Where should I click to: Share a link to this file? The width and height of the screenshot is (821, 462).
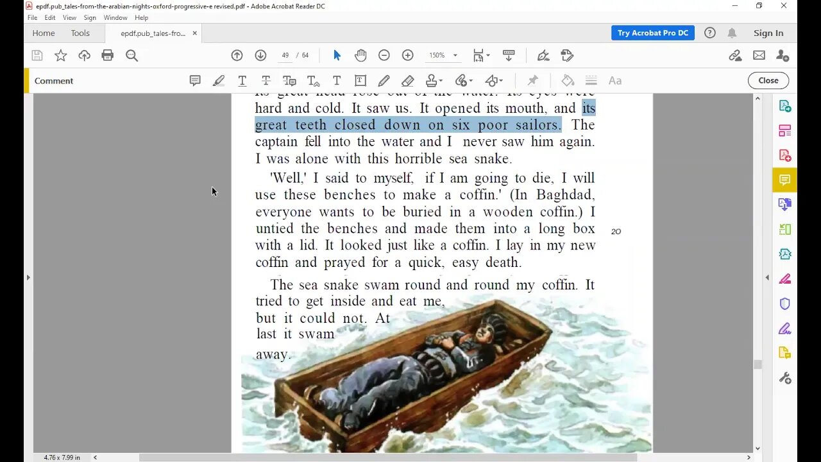[x=735, y=55]
